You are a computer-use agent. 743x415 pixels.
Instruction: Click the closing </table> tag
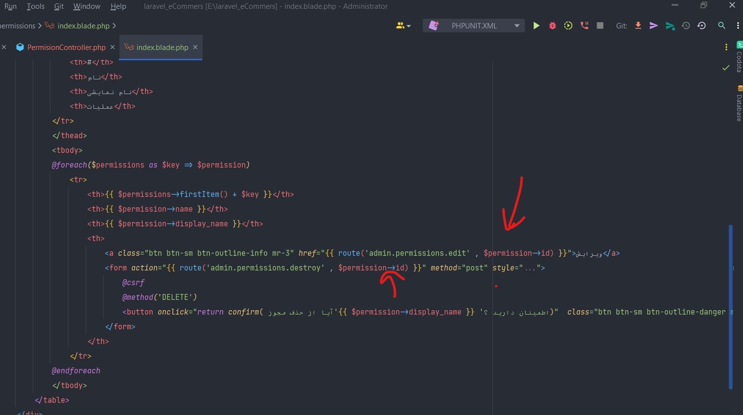pos(52,400)
